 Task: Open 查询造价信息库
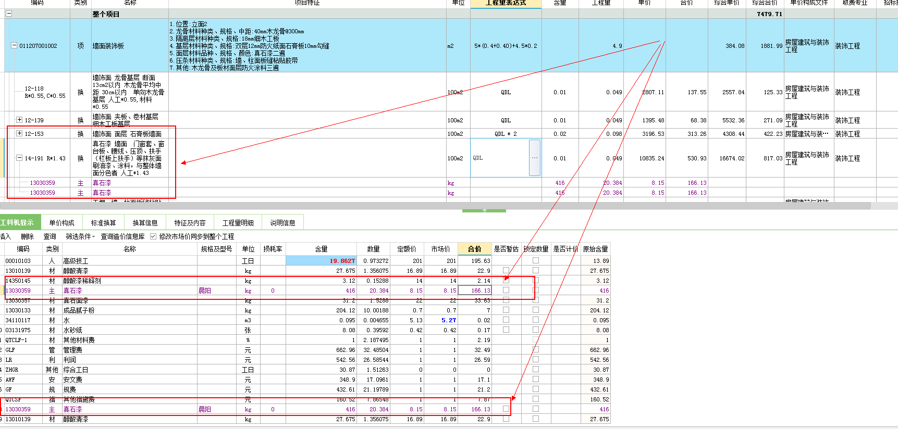point(122,236)
